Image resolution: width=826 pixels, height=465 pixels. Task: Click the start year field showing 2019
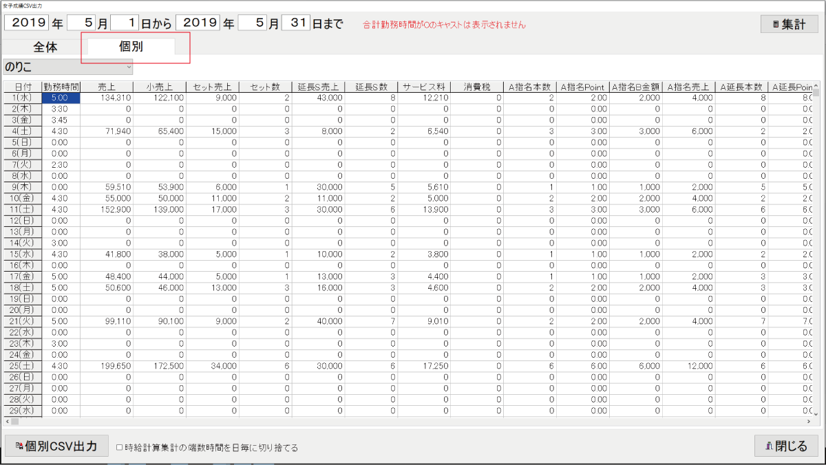point(28,23)
